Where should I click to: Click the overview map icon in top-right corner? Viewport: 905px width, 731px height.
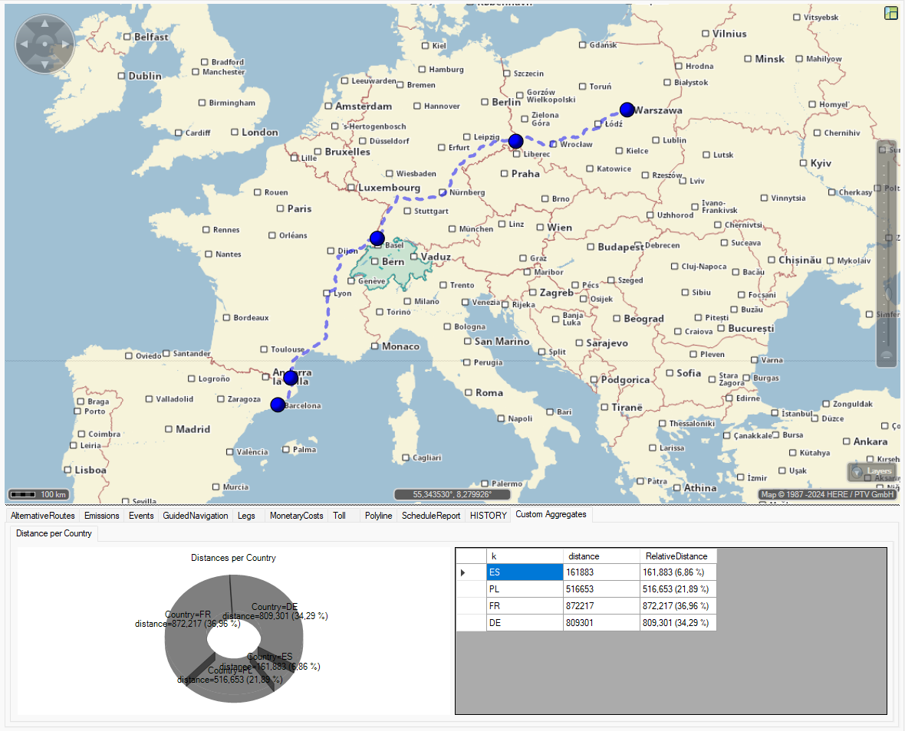[890, 13]
